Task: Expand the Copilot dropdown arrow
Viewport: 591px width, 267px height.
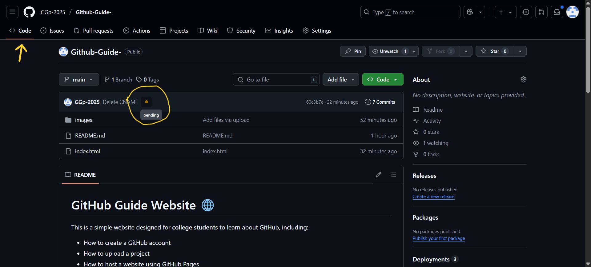Action: 480,12
